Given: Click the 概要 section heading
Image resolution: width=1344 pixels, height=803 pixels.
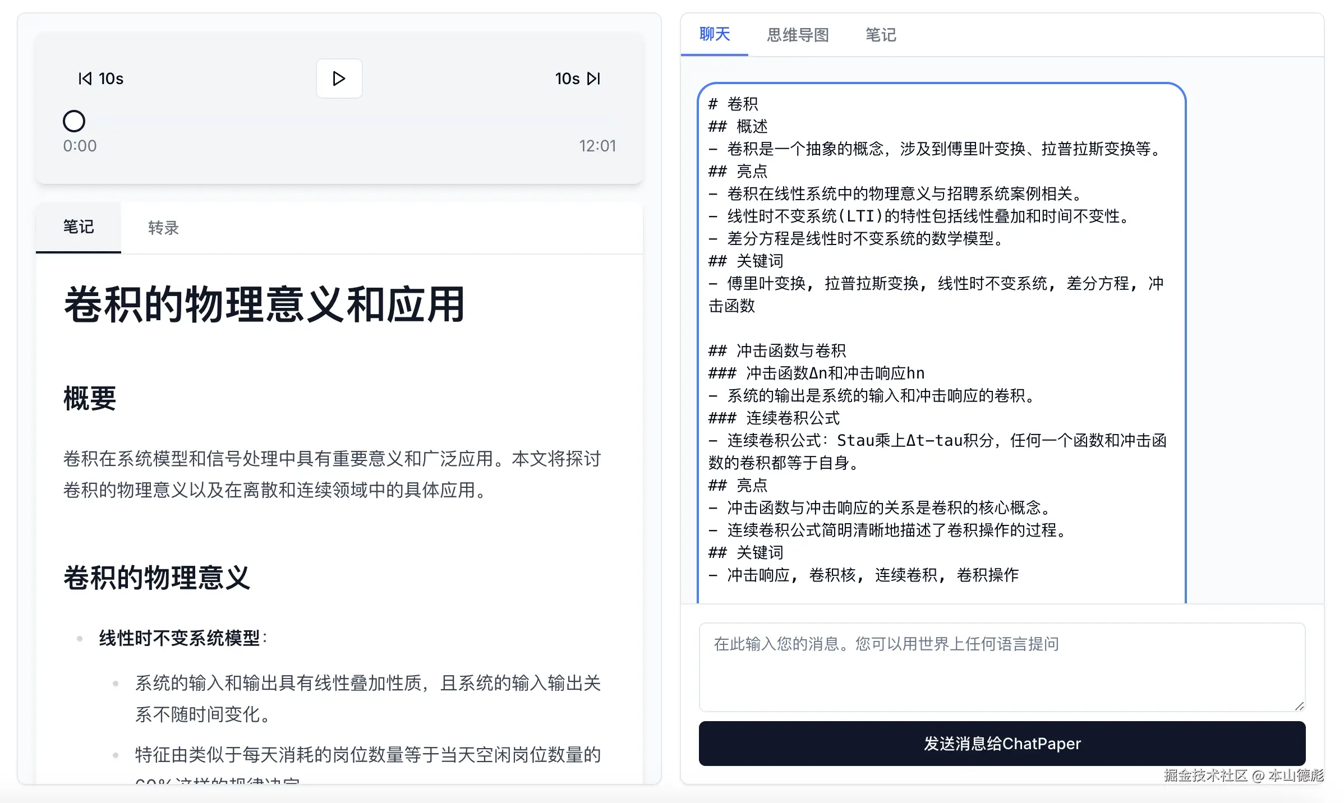Looking at the screenshot, I should [90, 399].
